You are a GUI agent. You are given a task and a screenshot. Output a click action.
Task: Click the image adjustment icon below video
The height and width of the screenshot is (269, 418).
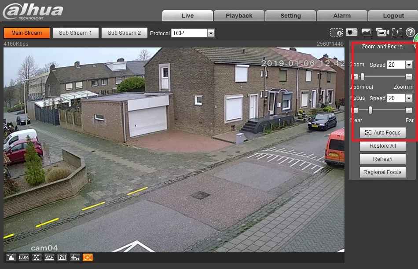(x=11, y=257)
